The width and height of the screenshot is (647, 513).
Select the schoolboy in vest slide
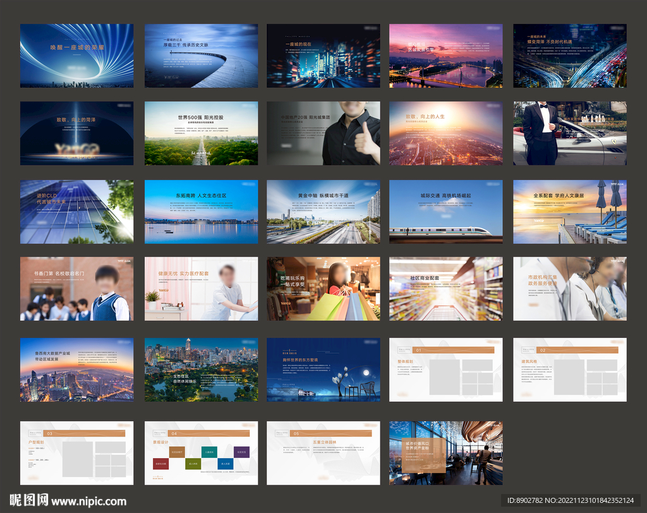[76, 289]
